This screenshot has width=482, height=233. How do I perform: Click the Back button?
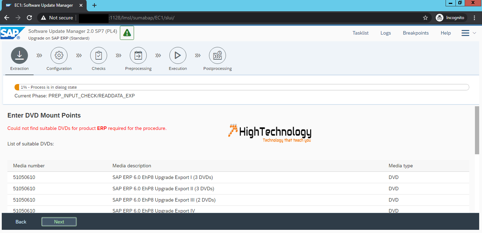coord(21,222)
